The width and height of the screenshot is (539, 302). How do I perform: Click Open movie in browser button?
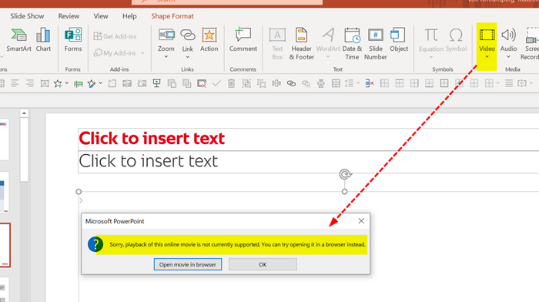188,264
